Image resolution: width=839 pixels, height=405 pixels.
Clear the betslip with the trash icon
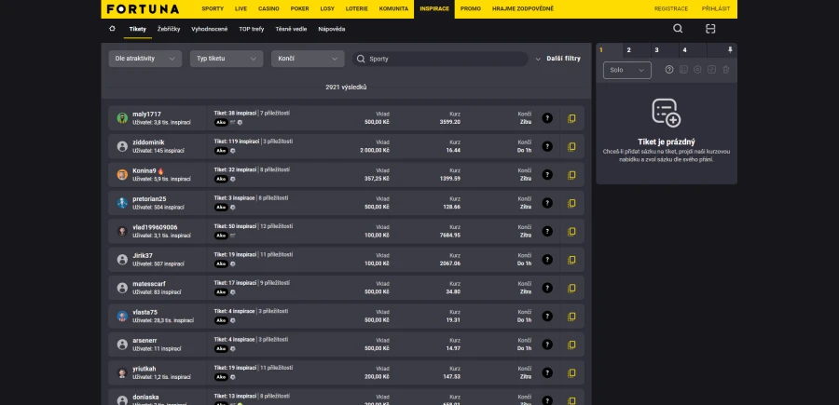click(x=725, y=70)
